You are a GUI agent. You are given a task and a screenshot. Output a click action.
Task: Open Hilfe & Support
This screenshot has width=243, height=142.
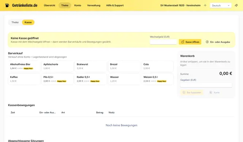point(115,5)
